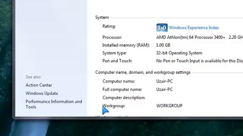Open the Windows Update link
Screen dimensions: 243x136
[x=42, y=93]
